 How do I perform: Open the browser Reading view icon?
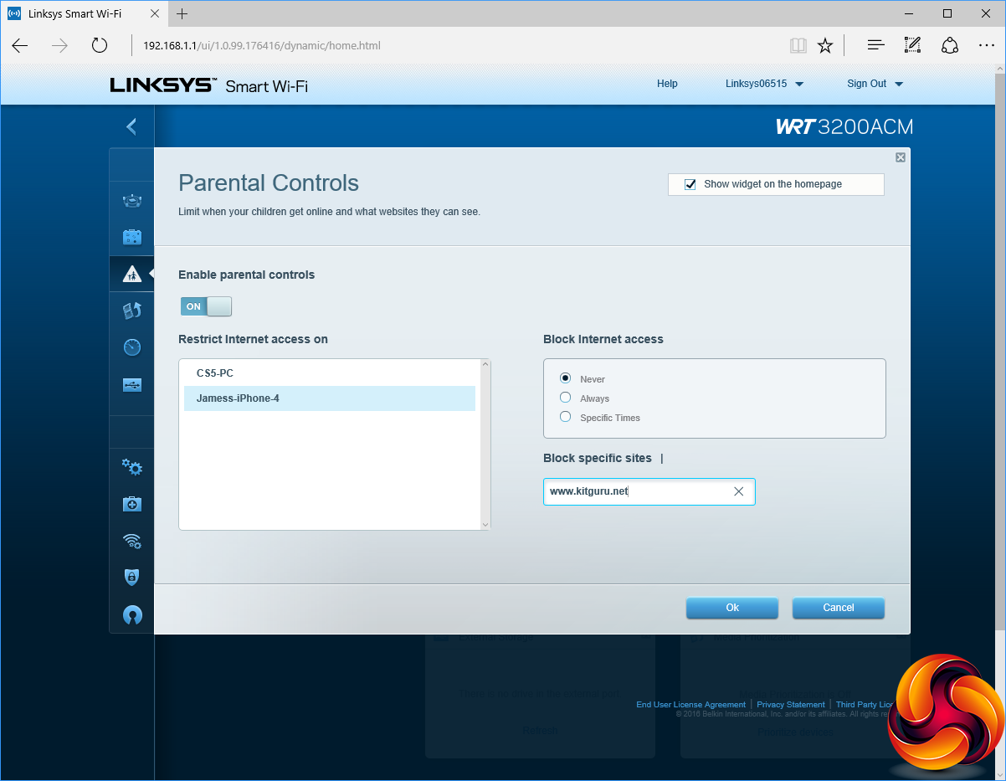point(798,46)
